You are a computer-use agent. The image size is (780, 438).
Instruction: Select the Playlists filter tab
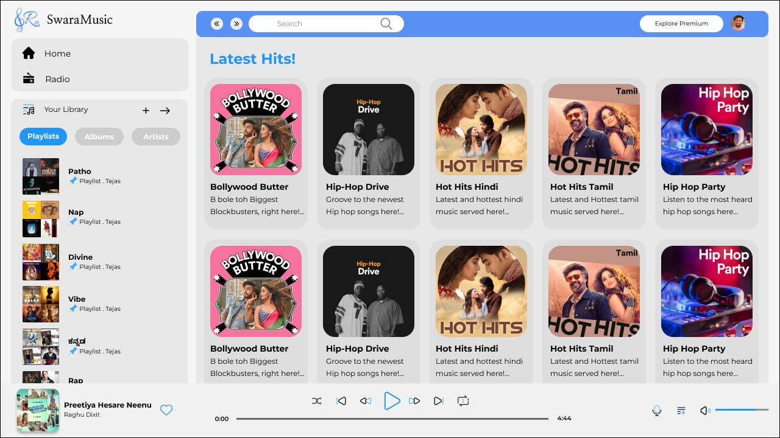click(x=43, y=136)
